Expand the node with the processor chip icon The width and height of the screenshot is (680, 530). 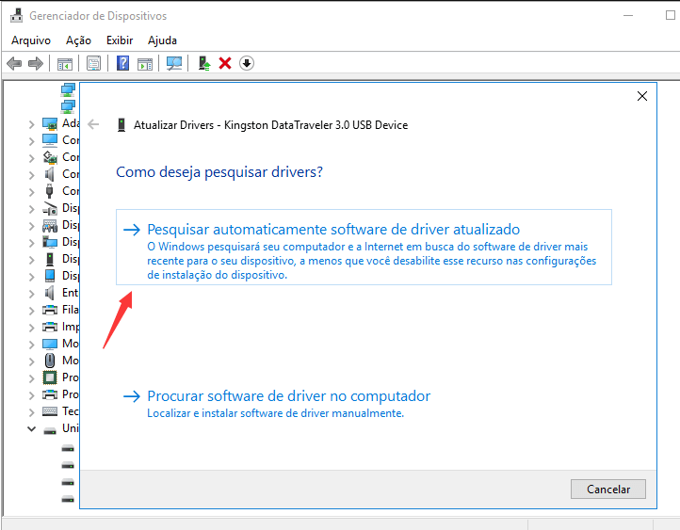tap(31, 378)
